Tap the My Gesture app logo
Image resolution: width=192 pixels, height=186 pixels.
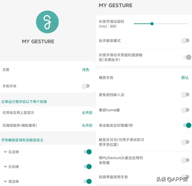[47, 22]
